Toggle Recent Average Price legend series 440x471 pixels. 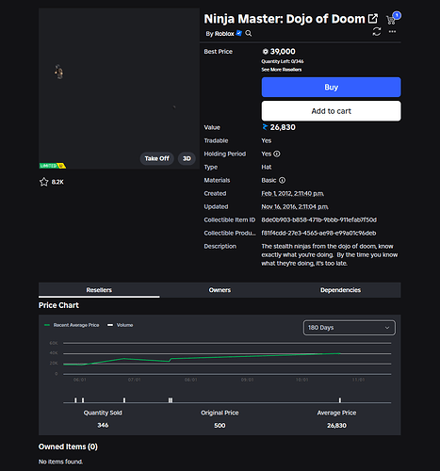pyautogui.click(x=72, y=325)
